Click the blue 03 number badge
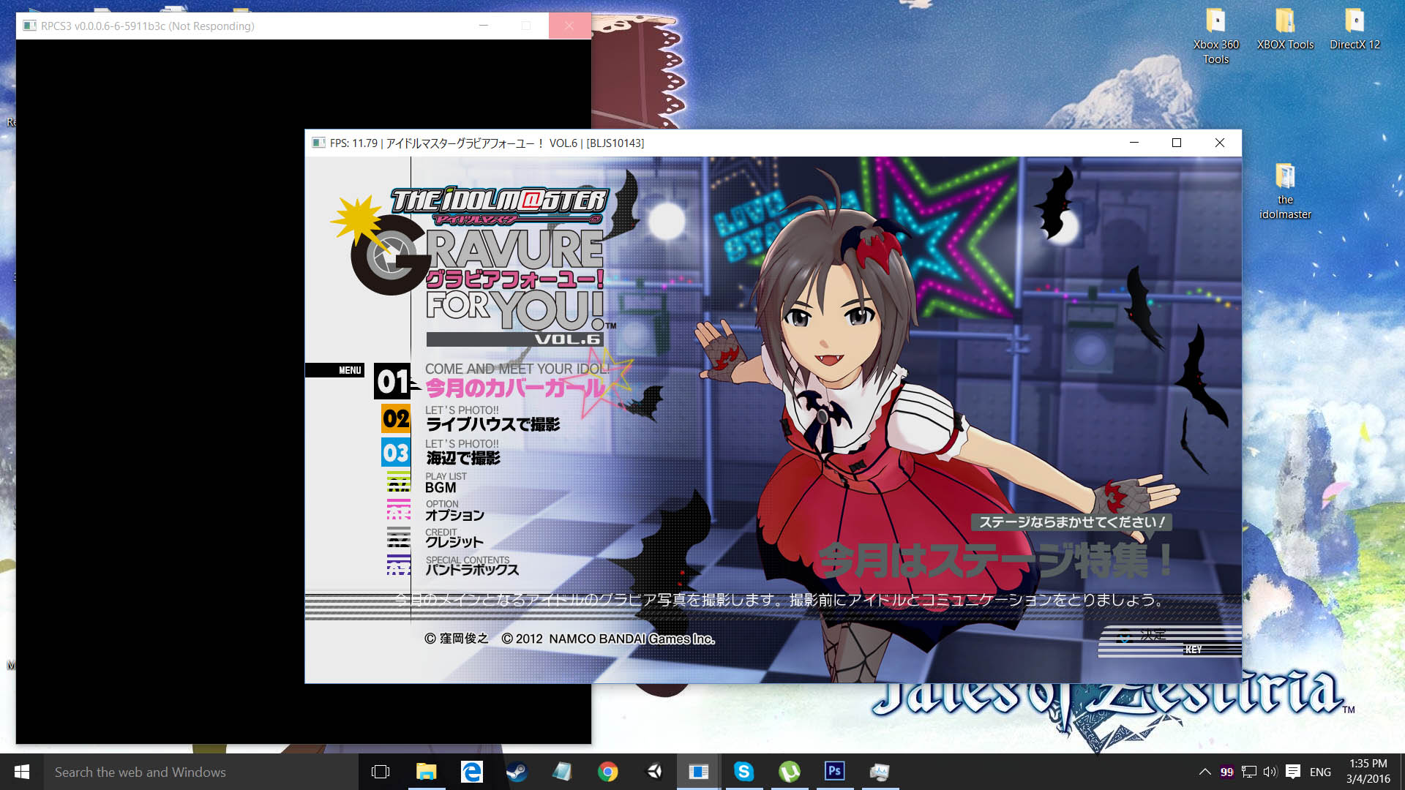The height and width of the screenshot is (790, 1405). pyautogui.click(x=396, y=452)
